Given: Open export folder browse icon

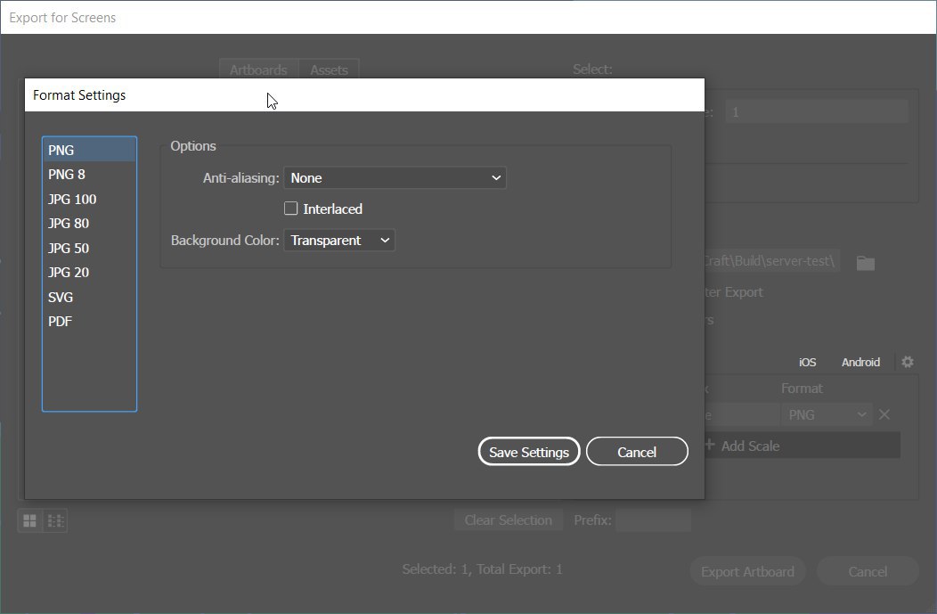Looking at the screenshot, I should (865, 263).
